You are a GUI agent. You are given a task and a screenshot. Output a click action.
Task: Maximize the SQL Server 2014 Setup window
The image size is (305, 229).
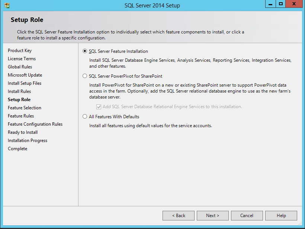pos(281,4)
